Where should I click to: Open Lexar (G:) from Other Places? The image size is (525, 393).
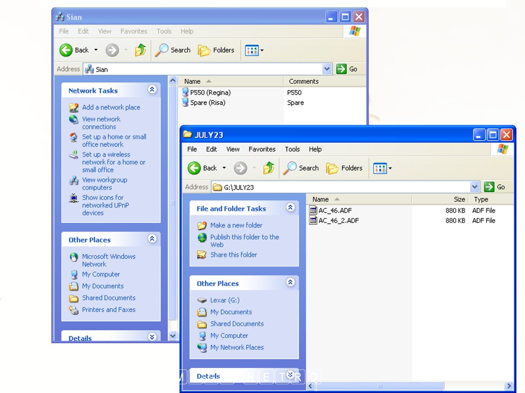click(x=224, y=300)
